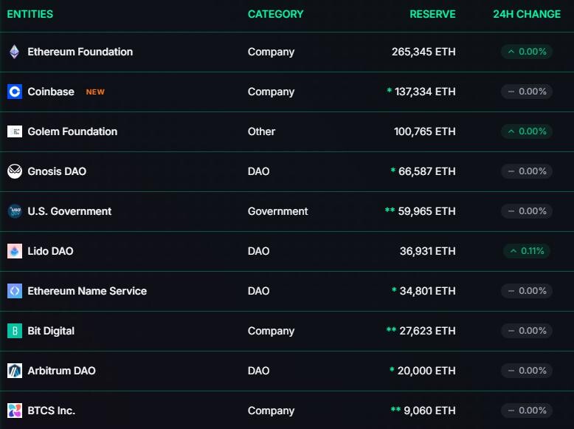Select the 265,345 ETH reserve value
574x429 pixels.
tap(423, 52)
